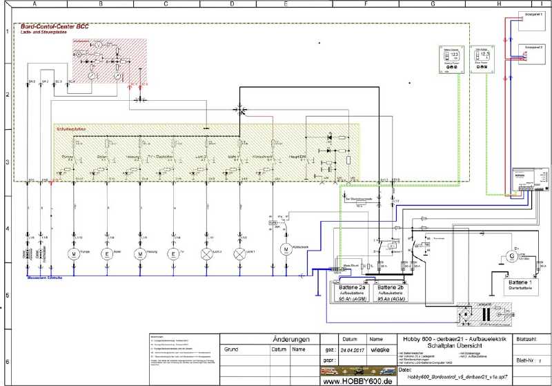Select the Battery Computer display panel
This screenshot has width=552, height=386.
tap(451, 58)
